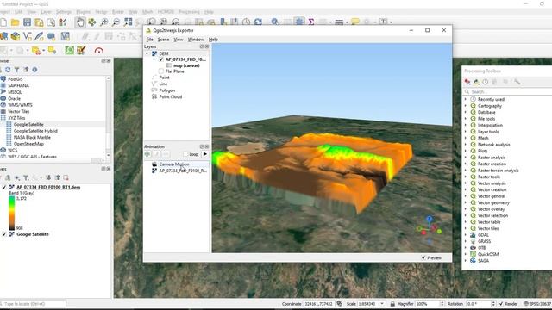Screen dimensions: 552x310
Task: Click the Browser panel info icon
Action: [34, 70]
